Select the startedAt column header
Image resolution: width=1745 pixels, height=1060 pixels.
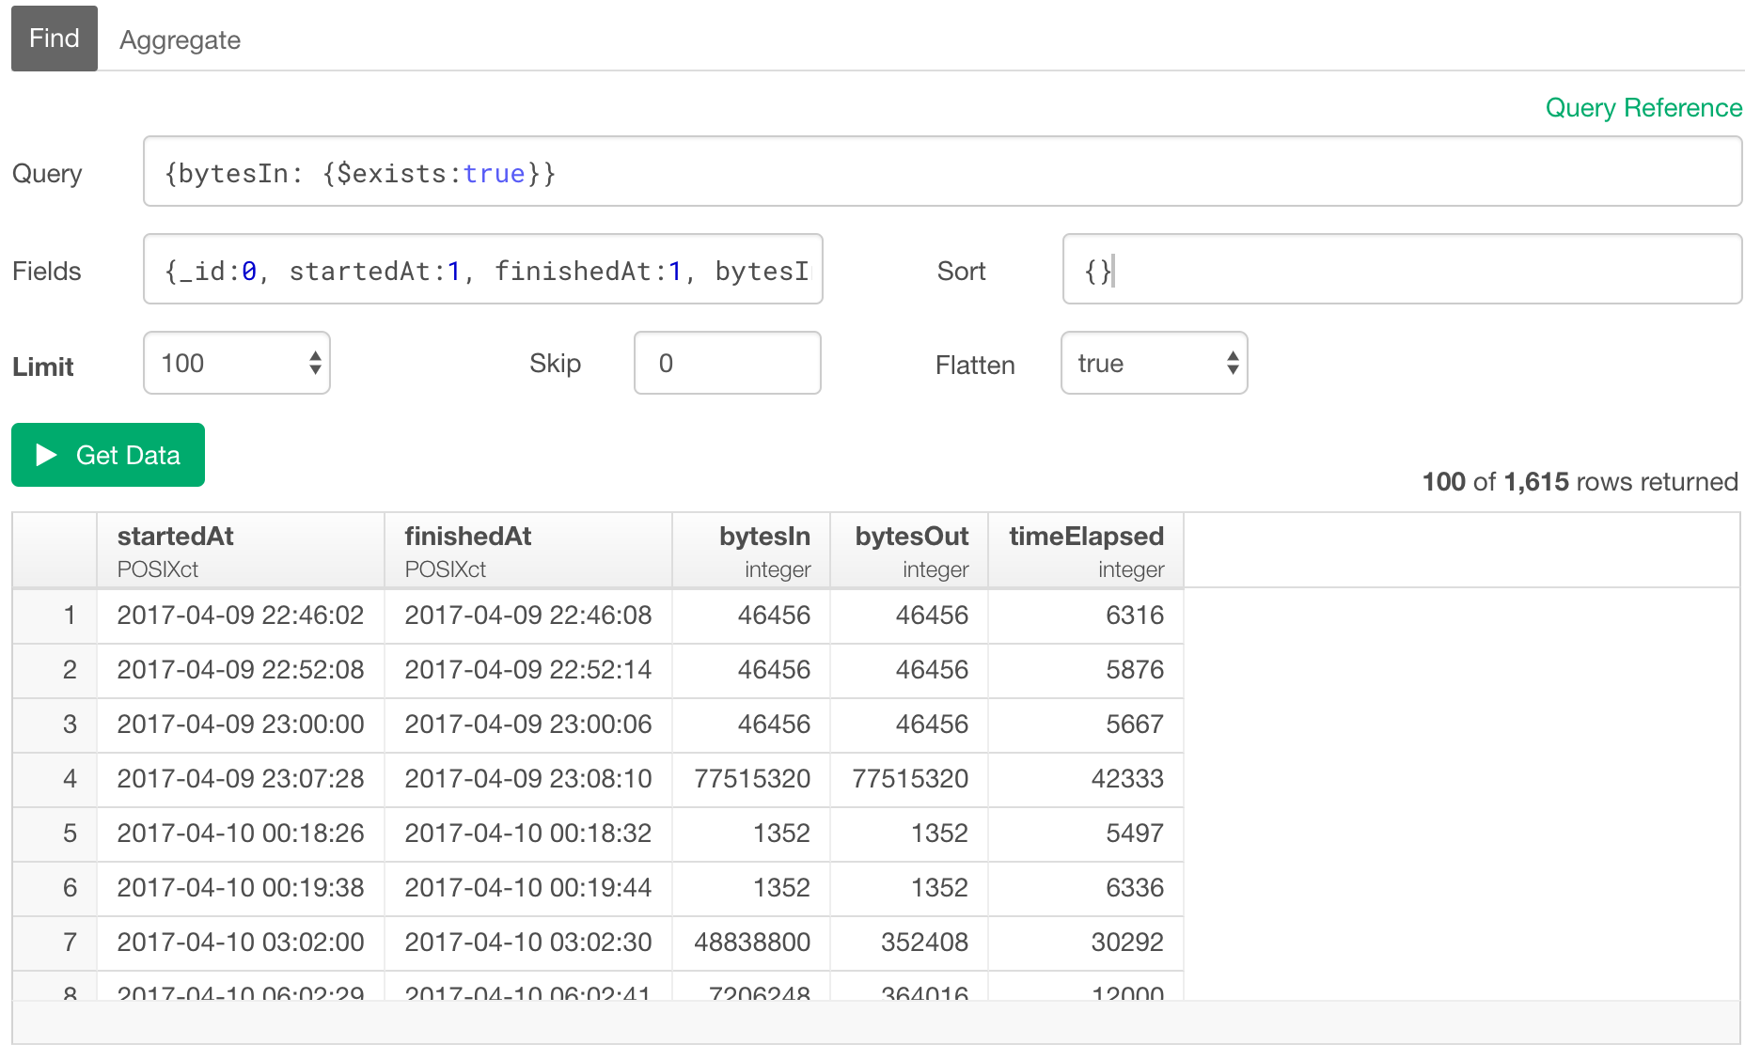click(241, 551)
